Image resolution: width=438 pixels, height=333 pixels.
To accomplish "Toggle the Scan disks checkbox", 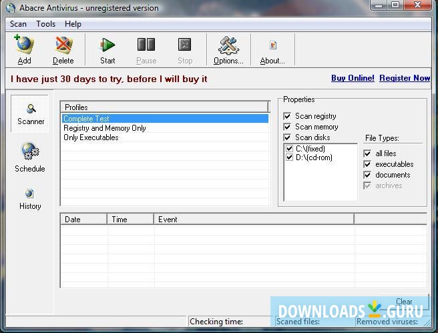I will pyautogui.click(x=287, y=137).
